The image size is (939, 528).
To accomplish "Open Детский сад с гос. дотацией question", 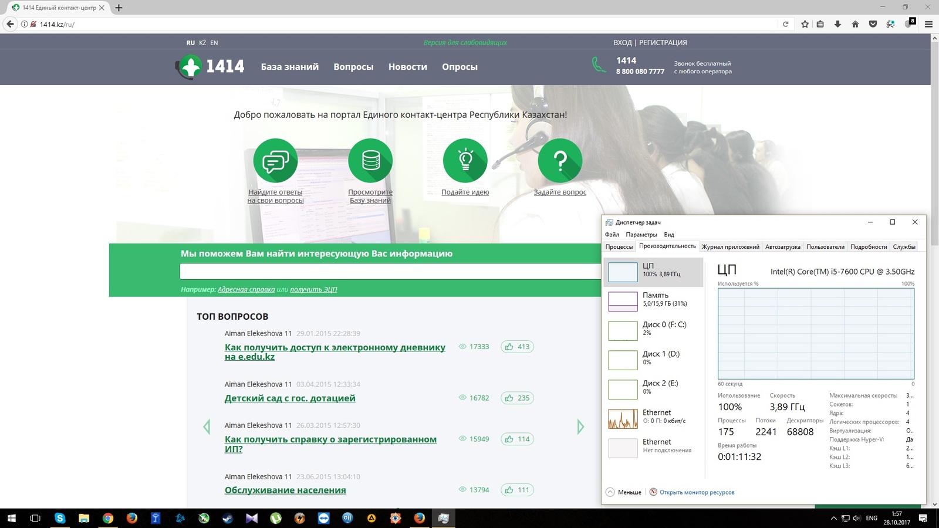I will pos(290,398).
